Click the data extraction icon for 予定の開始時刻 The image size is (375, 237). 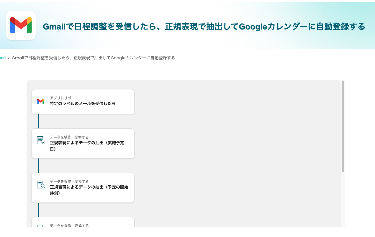41,184
